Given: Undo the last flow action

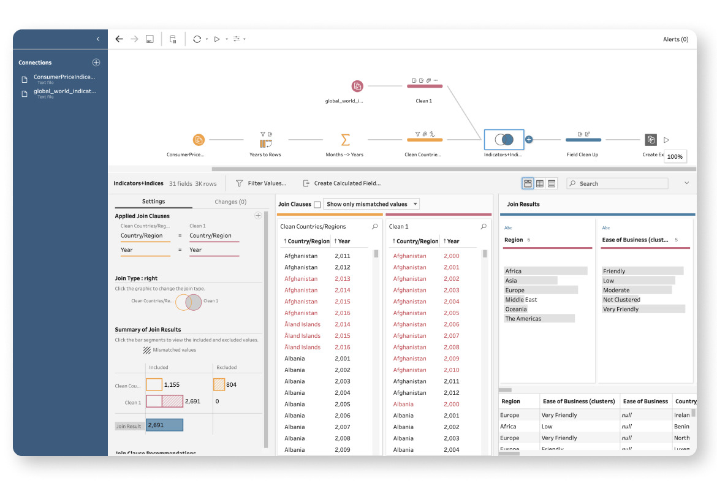Looking at the screenshot, I should coord(120,39).
